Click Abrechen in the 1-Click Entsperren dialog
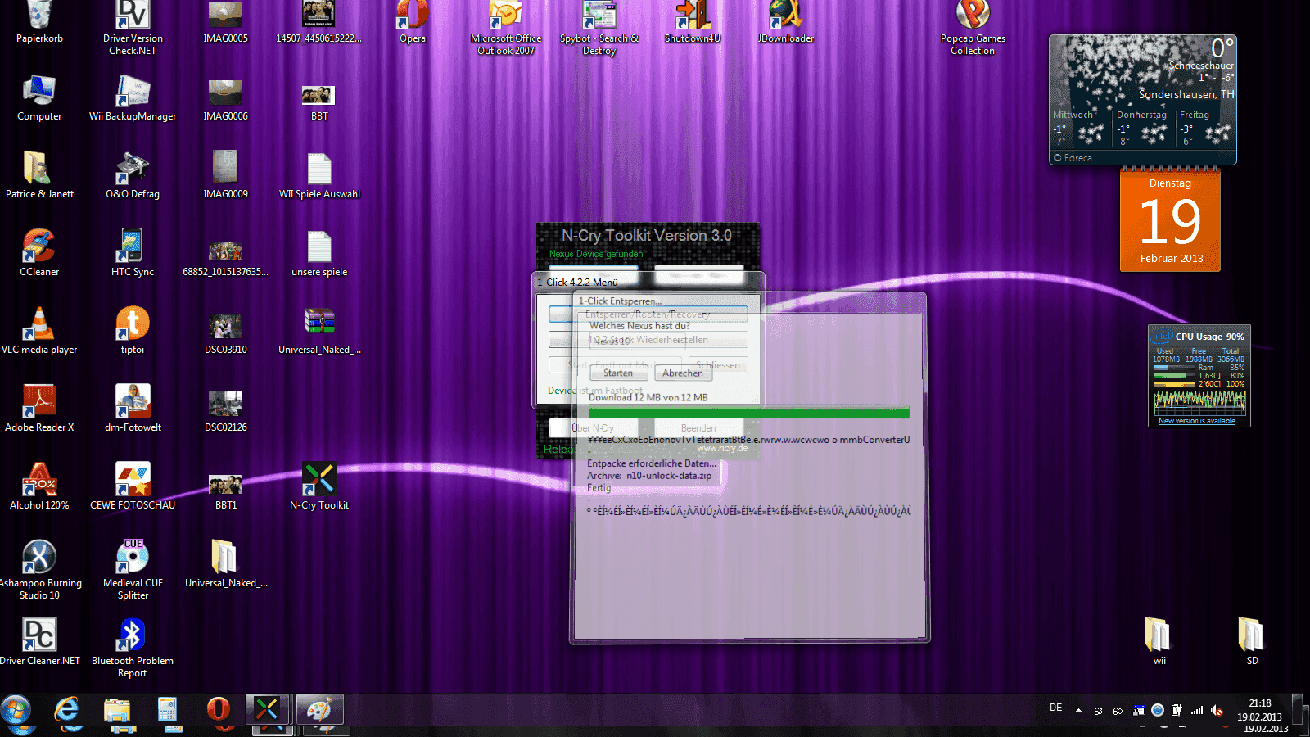 pos(683,373)
